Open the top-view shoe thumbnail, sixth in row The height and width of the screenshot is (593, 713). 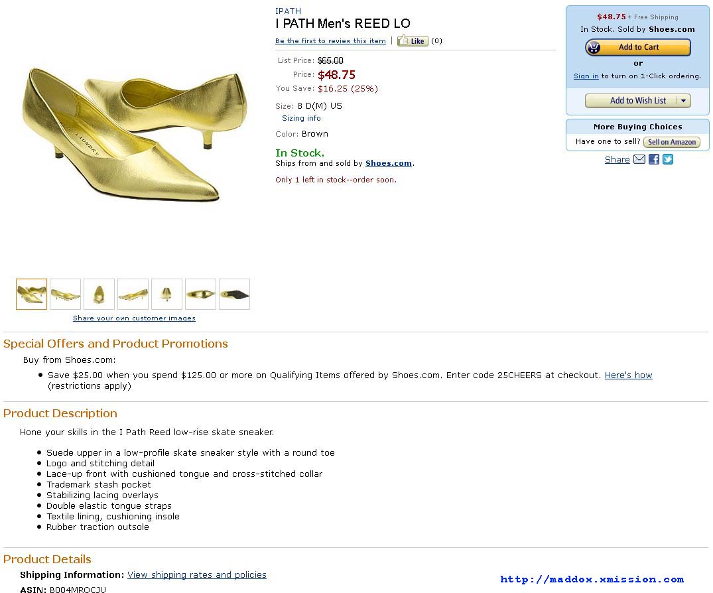(200, 294)
